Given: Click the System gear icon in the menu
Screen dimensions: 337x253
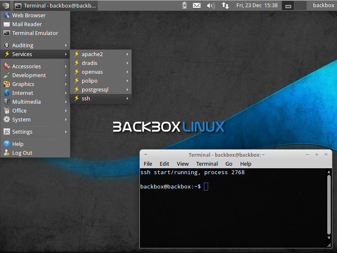Looking at the screenshot, I should coord(6,119).
